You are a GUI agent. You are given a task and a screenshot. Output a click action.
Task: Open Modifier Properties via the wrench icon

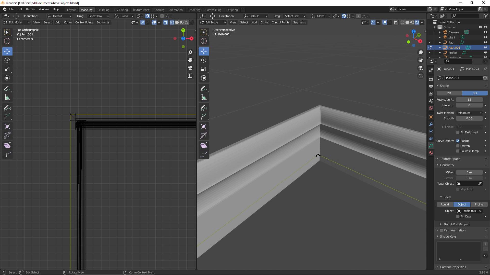[431, 124]
